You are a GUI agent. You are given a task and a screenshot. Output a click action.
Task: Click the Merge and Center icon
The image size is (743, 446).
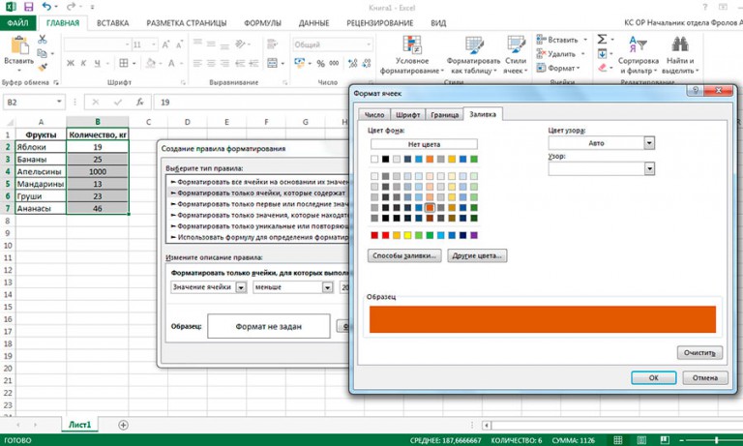click(x=273, y=63)
